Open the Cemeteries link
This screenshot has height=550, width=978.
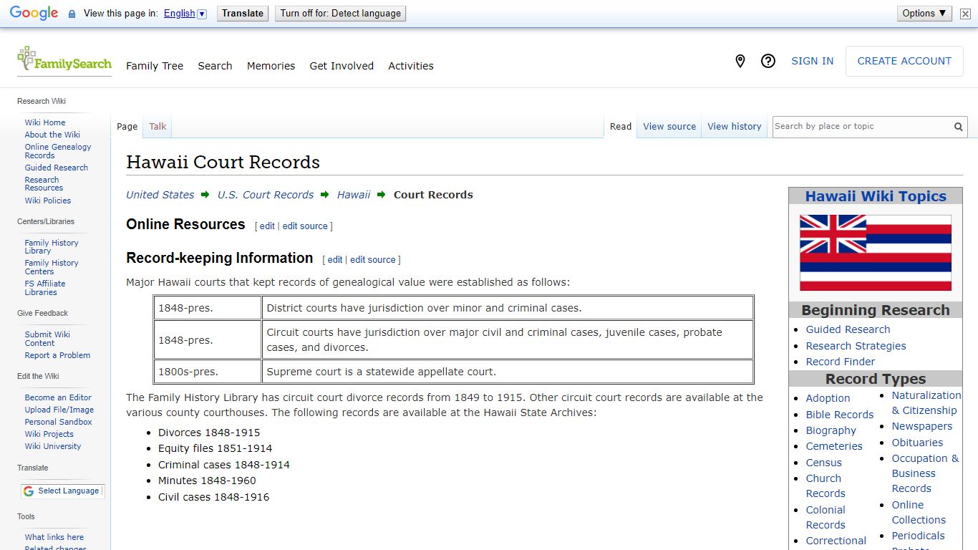tap(834, 446)
